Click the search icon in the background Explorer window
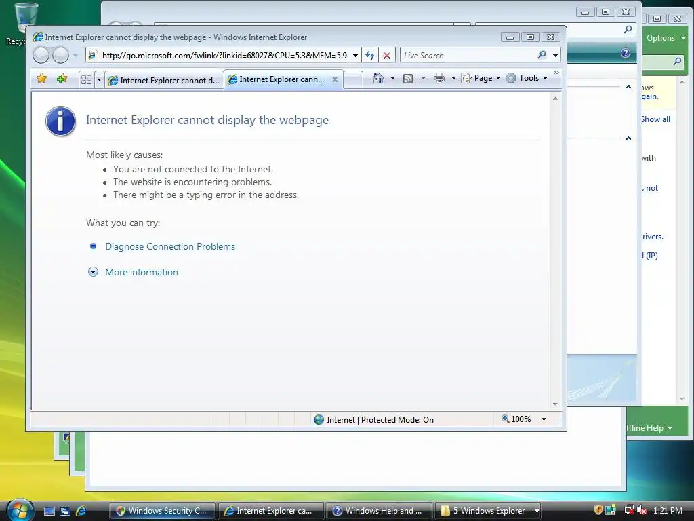This screenshot has width=694, height=521. tap(628, 30)
